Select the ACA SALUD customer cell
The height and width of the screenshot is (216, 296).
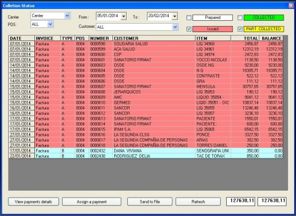coord(154,49)
